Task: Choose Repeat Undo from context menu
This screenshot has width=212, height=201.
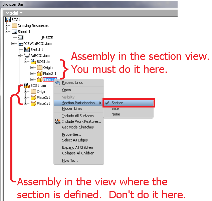Action: [79, 83]
